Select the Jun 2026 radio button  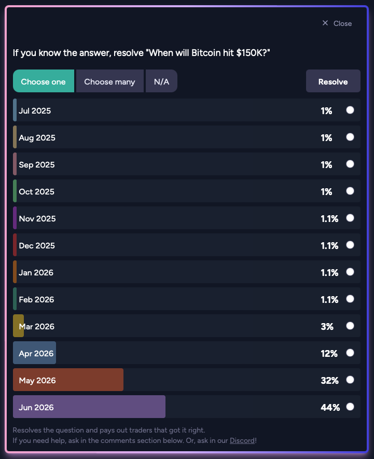click(350, 407)
